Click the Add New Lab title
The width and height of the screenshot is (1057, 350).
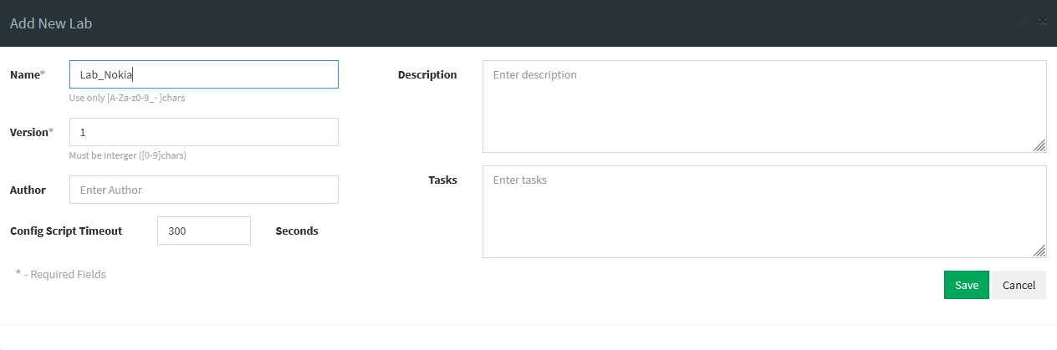point(51,23)
